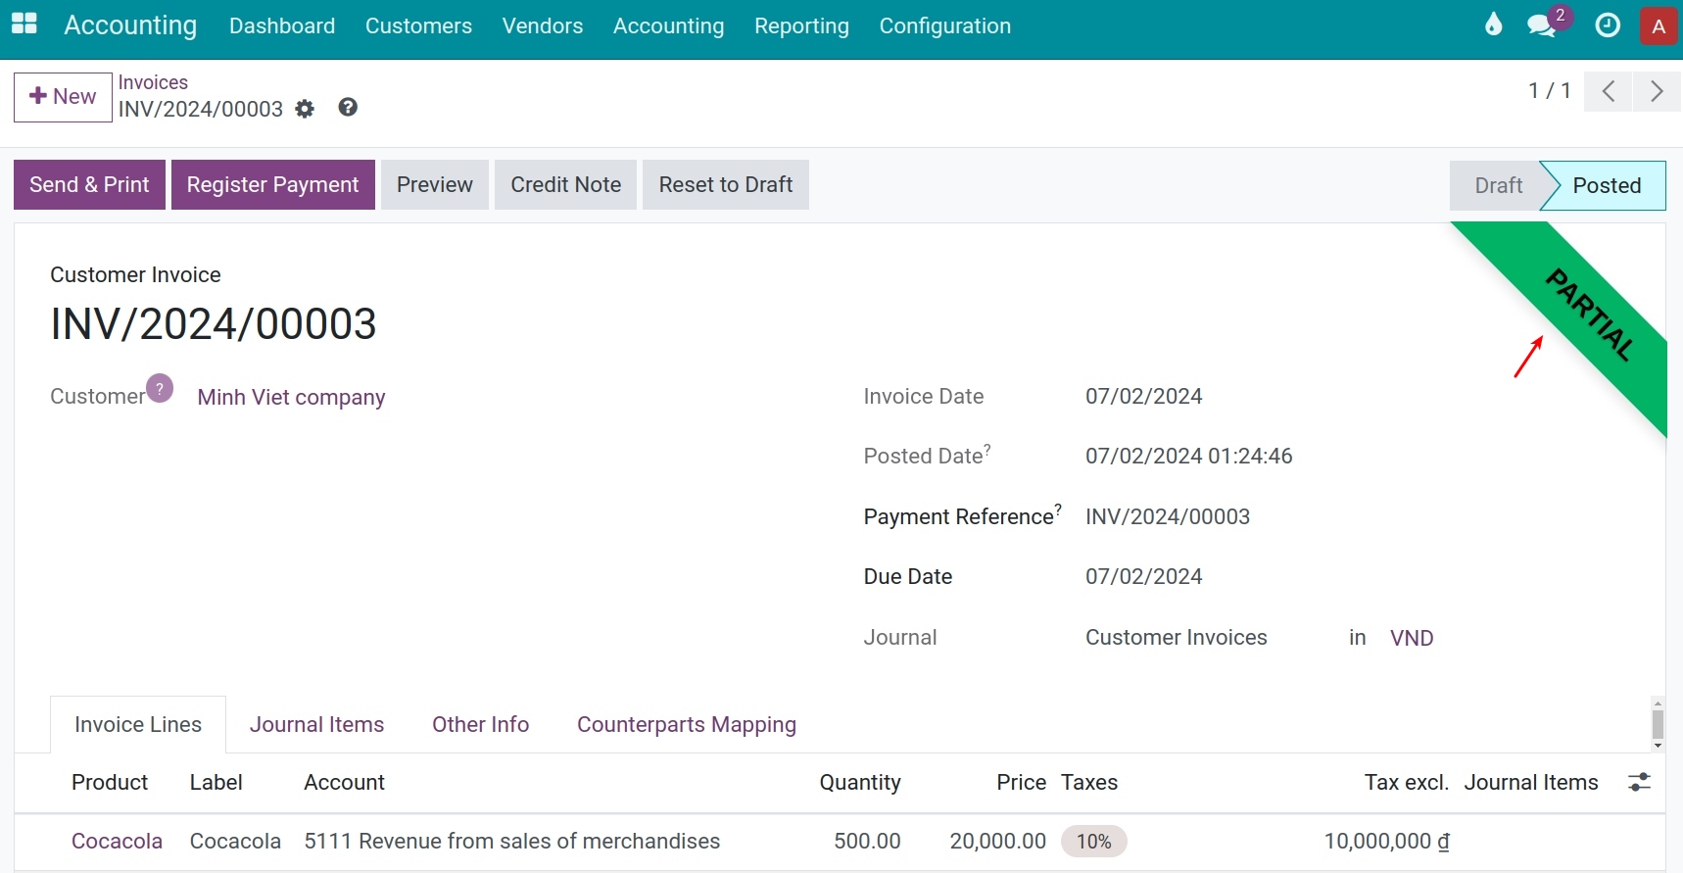Click the 10,000,000 ₫ subtotal cell
The image size is (1683, 873).
(x=1387, y=841)
